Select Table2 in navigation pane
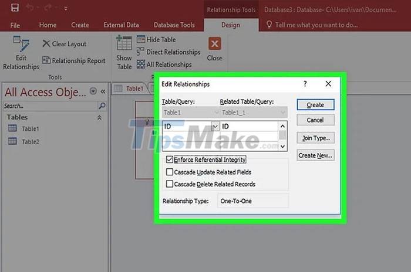Viewport: 411px width, 272px height. [23, 142]
